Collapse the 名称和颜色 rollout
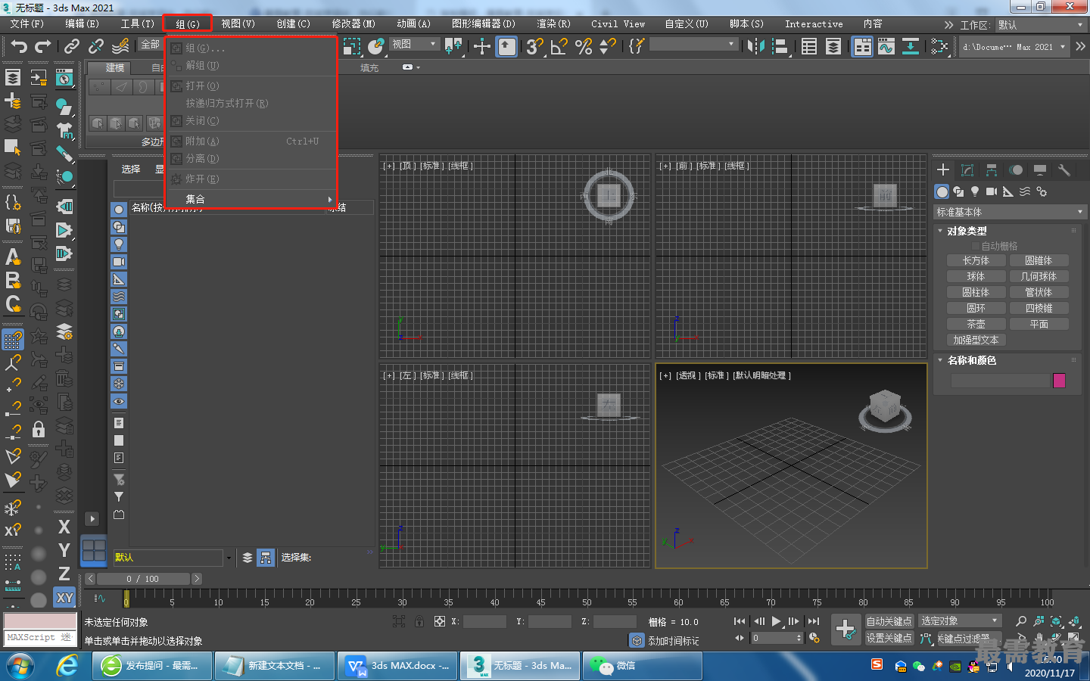 pos(971,360)
